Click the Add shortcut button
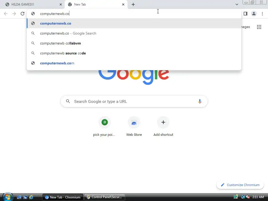Screen dimensions: 268x201 [x=163, y=126]
